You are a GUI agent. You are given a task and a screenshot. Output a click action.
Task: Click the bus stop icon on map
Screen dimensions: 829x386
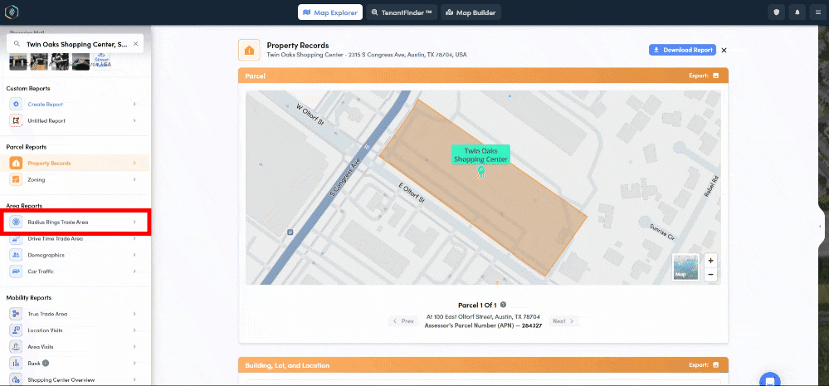[x=290, y=232]
